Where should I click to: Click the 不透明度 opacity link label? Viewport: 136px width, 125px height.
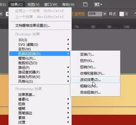coord(78,14)
